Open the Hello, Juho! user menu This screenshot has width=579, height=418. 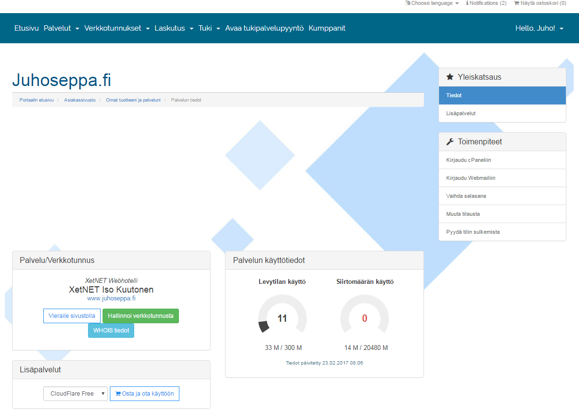(539, 28)
